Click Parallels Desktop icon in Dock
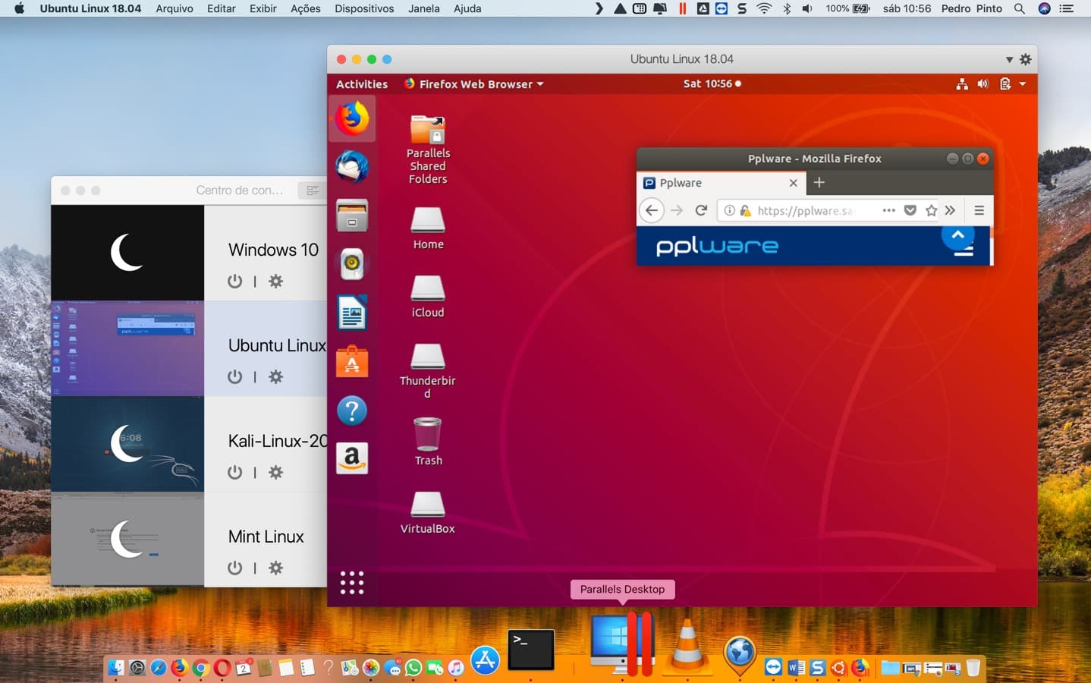Viewport: 1091px width, 683px height. point(623,644)
